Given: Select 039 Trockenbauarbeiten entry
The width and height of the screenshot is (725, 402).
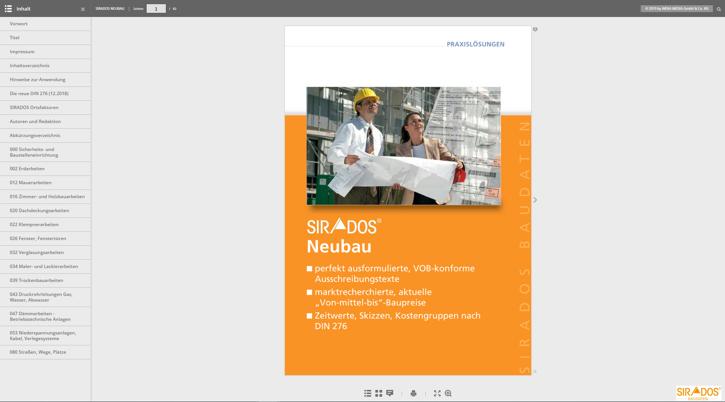Looking at the screenshot, I should click(x=36, y=280).
